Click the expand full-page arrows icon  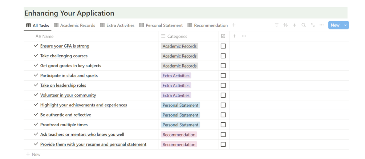tap(313, 25)
